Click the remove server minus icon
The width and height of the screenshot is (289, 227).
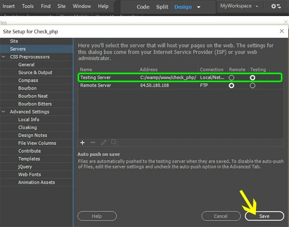coord(93,143)
